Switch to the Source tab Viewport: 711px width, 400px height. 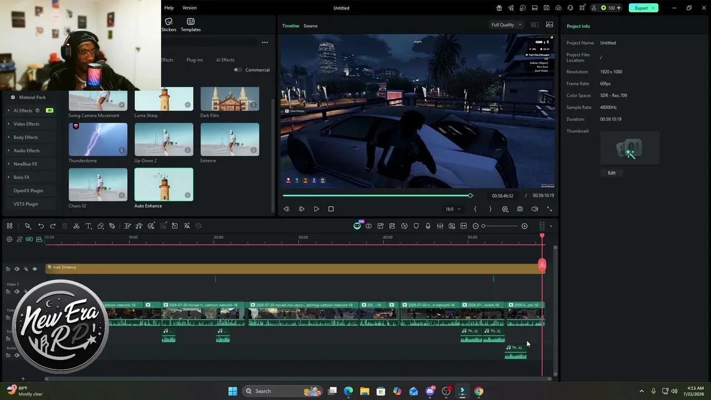pyautogui.click(x=311, y=26)
